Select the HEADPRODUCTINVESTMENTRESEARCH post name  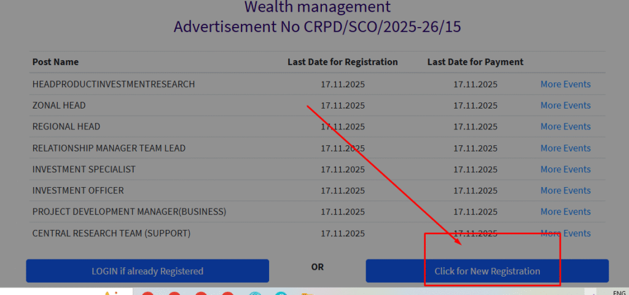(x=114, y=84)
